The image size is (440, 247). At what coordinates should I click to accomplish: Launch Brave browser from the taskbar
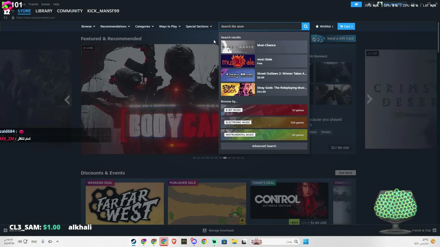(174, 242)
